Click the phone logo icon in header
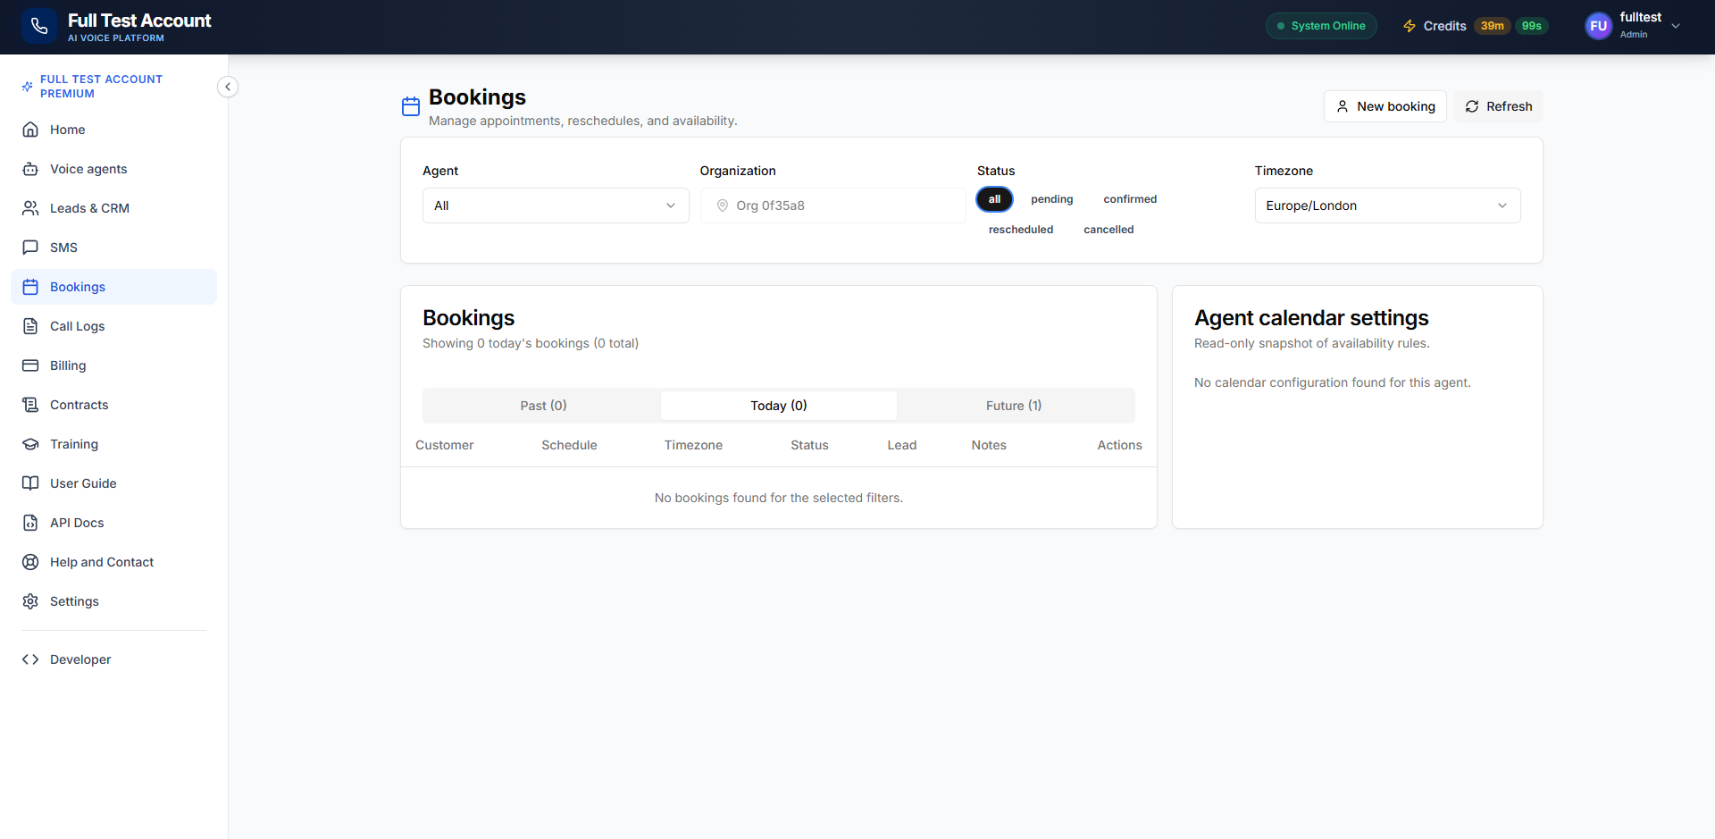1715x839 pixels. click(x=38, y=27)
